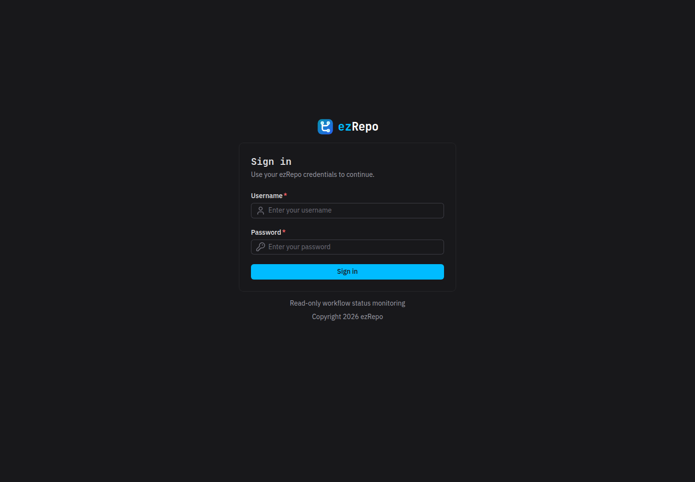Click the "ezRepo" brand name text
The width and height of the screenshot is (695, 482).
tap(358, 127)
